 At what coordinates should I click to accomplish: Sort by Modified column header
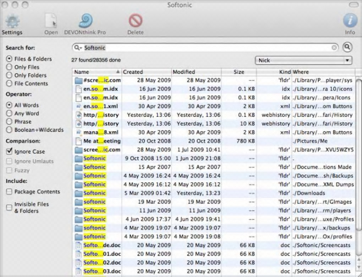click(x=197, y=72)
